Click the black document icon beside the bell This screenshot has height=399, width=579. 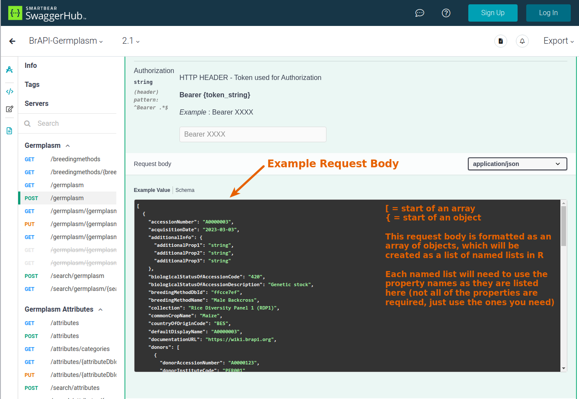click(x=501, y=41)
